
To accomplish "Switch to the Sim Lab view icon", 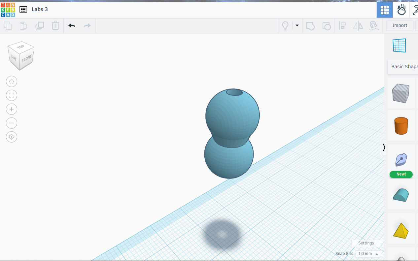I will coord(401,10).
